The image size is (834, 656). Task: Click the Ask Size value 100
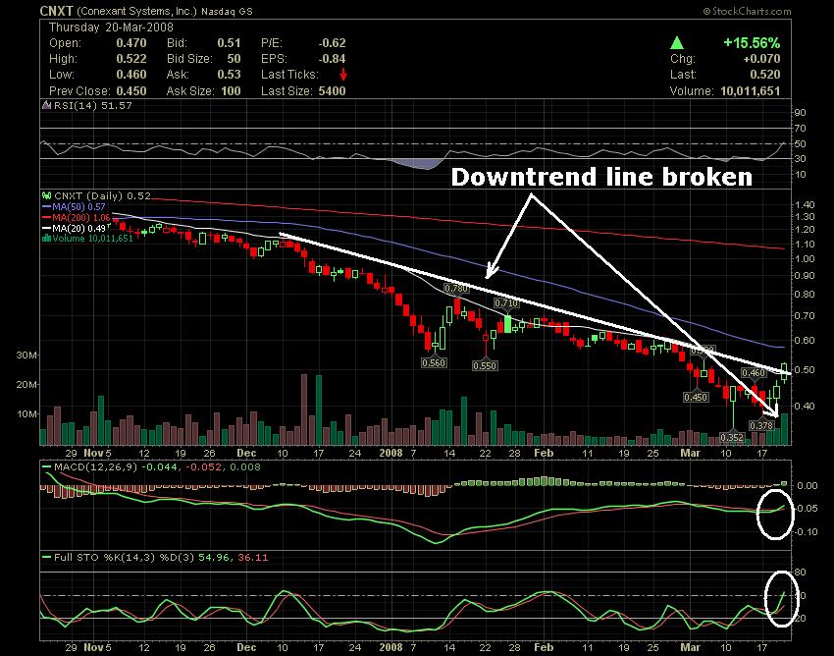coord(231,90)
